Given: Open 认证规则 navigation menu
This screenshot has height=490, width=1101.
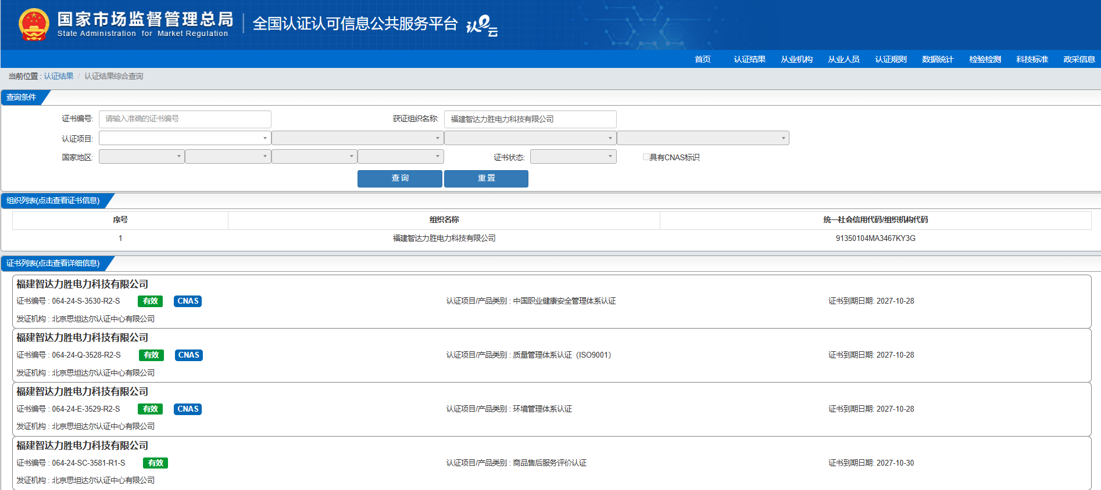Looking at the screenshot, I should (891, 59).
